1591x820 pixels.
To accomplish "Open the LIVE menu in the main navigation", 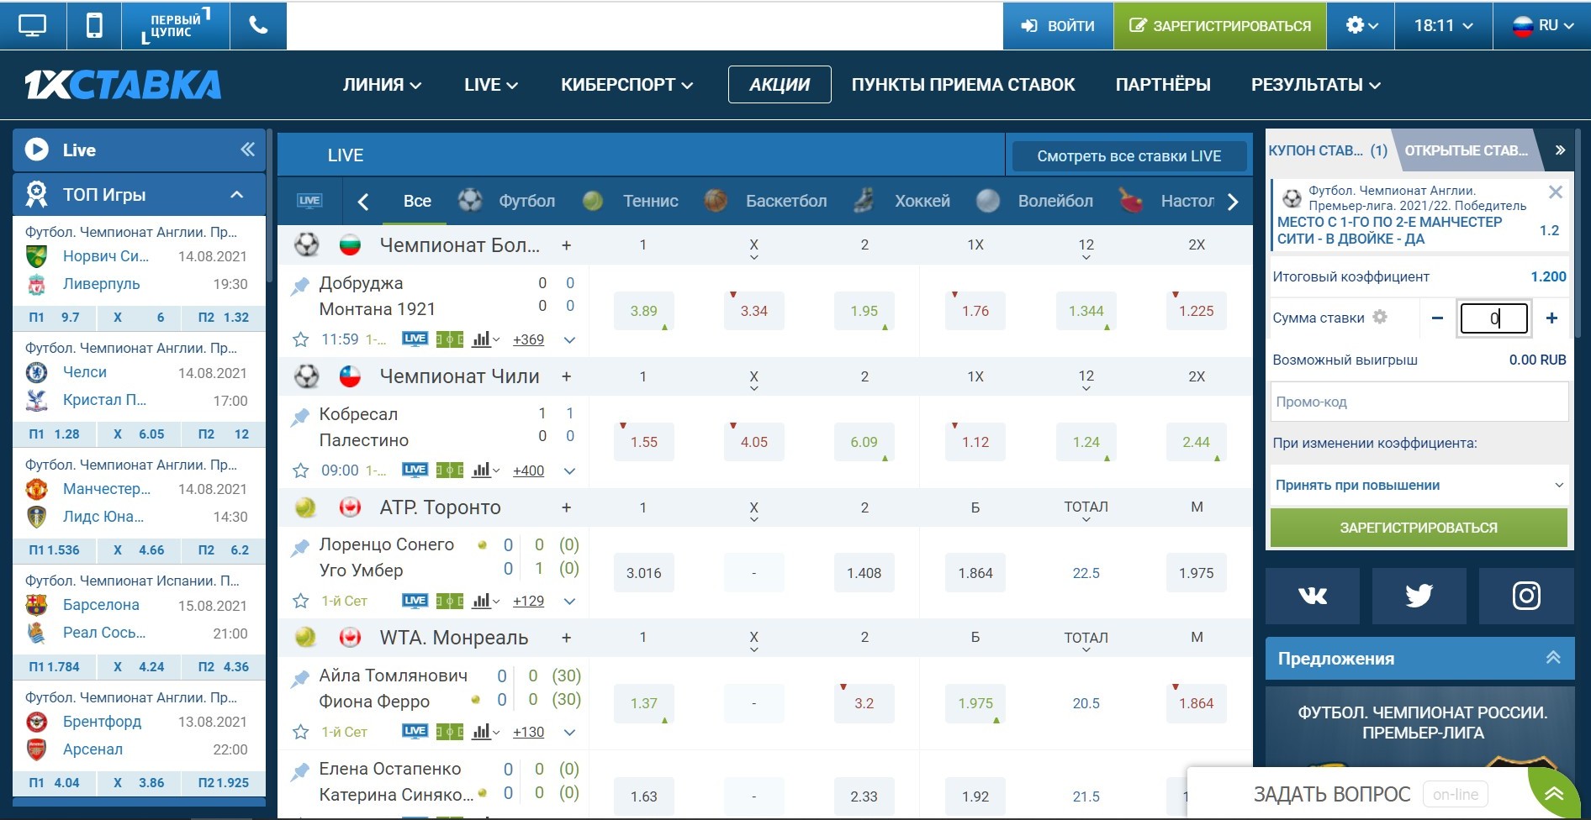I will (491, 85).
